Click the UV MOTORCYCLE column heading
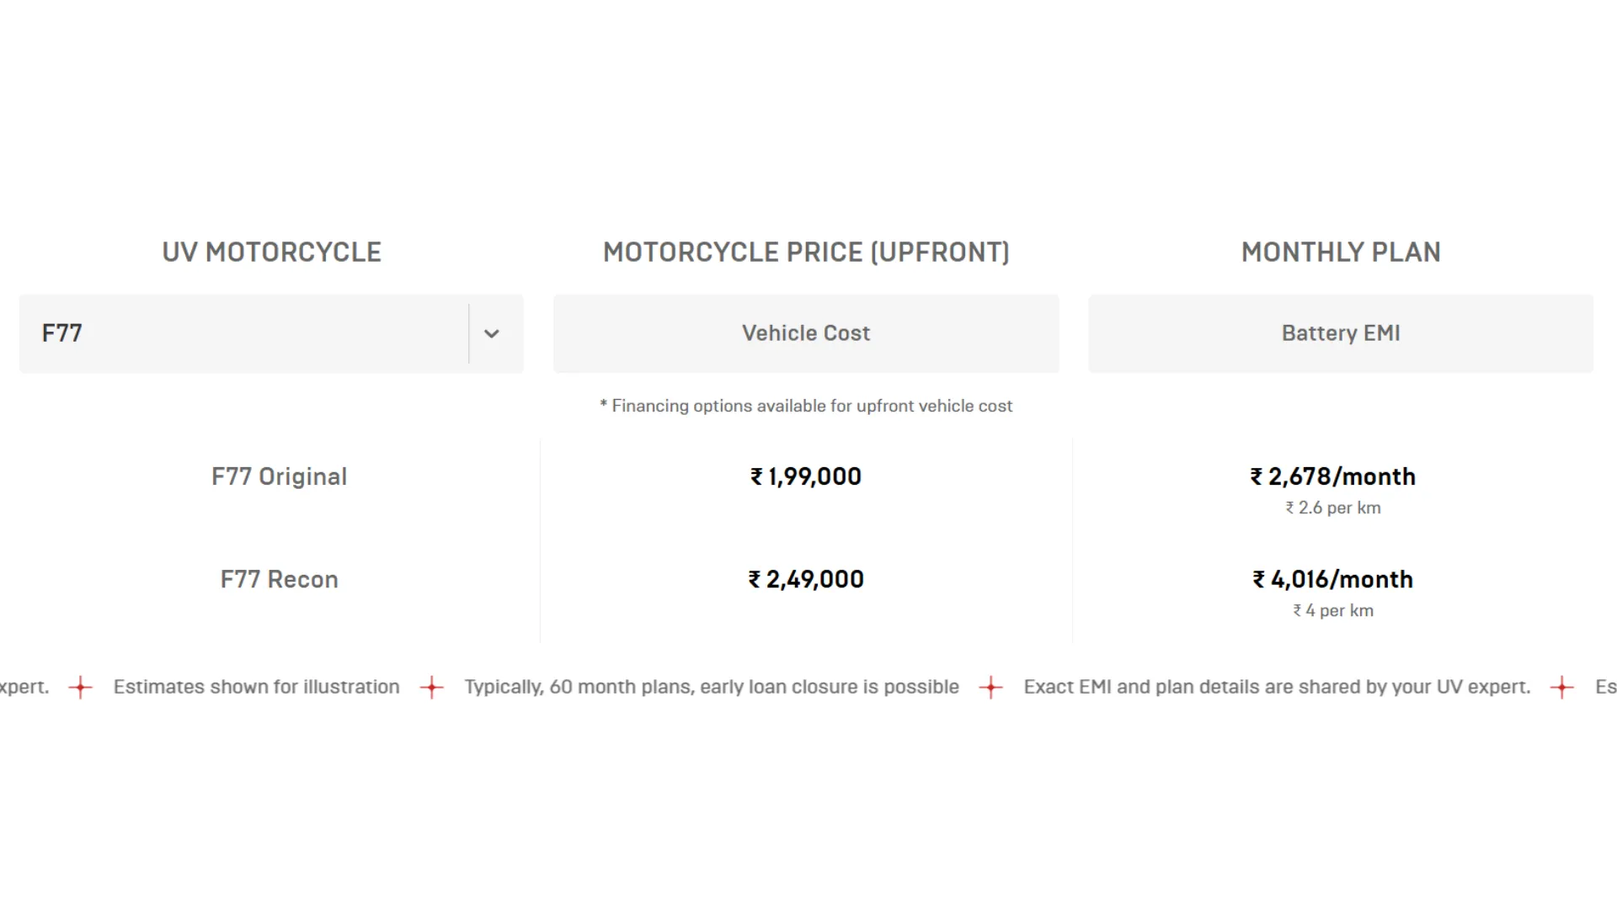Viewport: 1617px width, 909px height. pos(271,252)
